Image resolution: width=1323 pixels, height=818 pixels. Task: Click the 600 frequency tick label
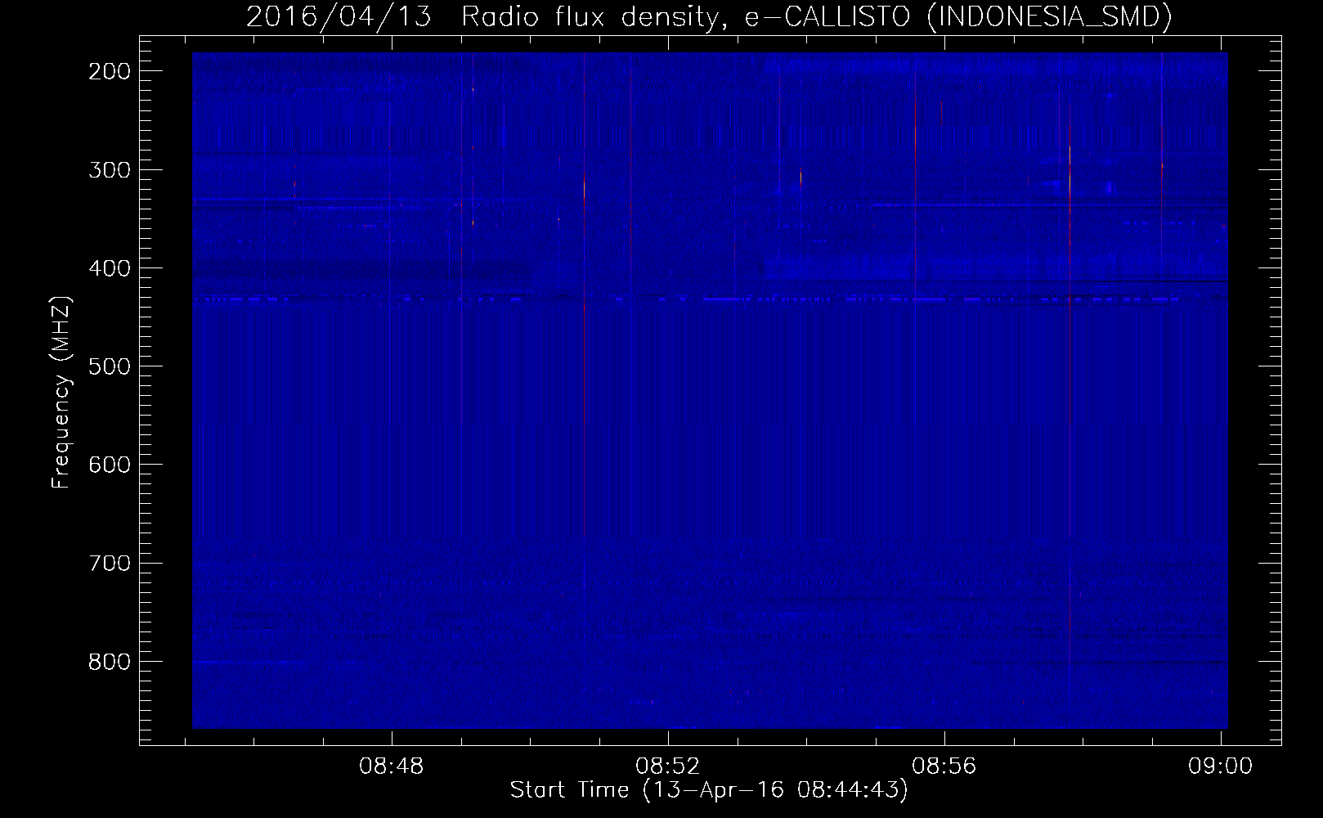(x=109, y=465)
